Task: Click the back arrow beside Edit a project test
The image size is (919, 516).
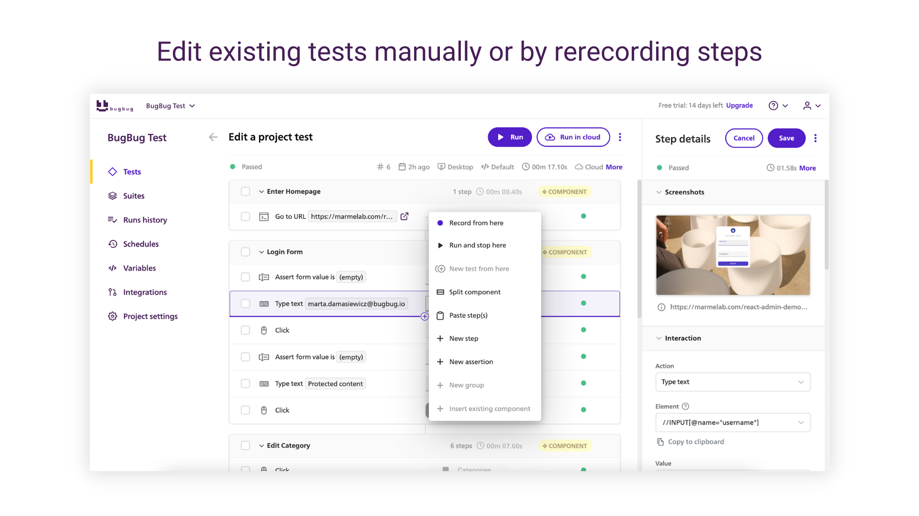Action: [213, 137]
